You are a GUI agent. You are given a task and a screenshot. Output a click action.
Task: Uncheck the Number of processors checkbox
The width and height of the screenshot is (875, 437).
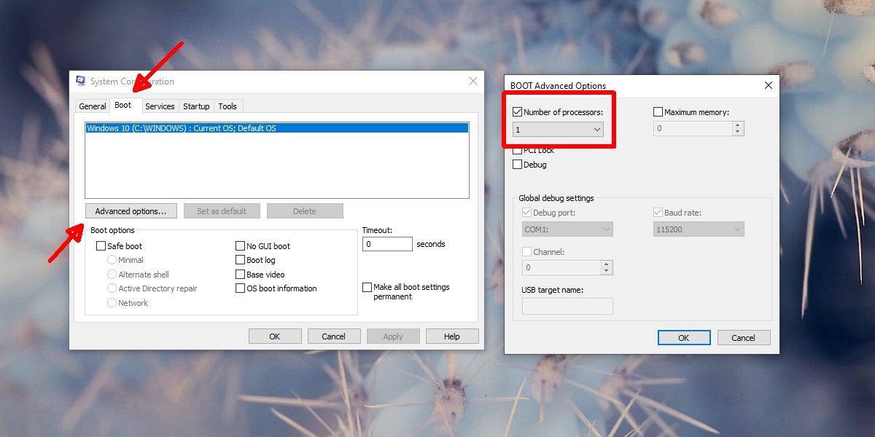518,112
